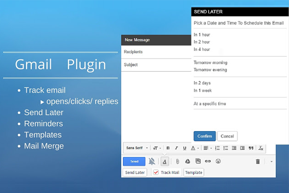Pick the 'In 2 days' option
Viewport: 289px width, 193px height.
202,83
